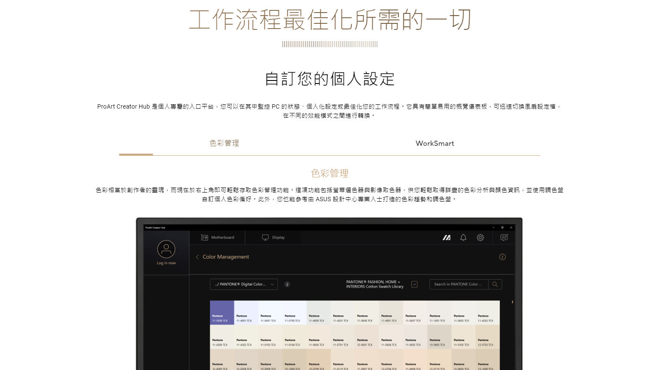Select Pantone 11-4302 TCX swatch
Image resolution: width=664 pixels, height=370 pixels.
[x=246, y=337]
